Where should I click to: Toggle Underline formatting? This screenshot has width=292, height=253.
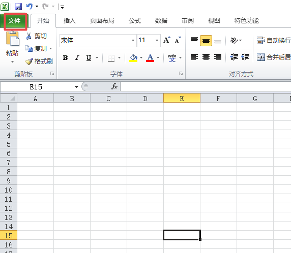pyautogui.click(x=89, y=58)
